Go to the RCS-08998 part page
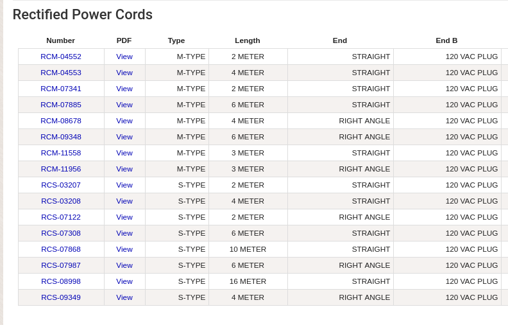 [61, 281]
